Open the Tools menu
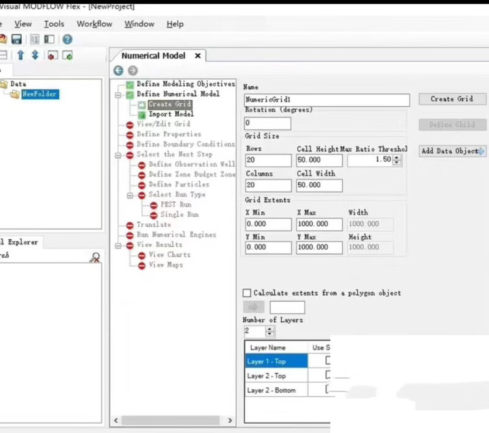The width and height of the screenshot is (489, 433). 54,24
